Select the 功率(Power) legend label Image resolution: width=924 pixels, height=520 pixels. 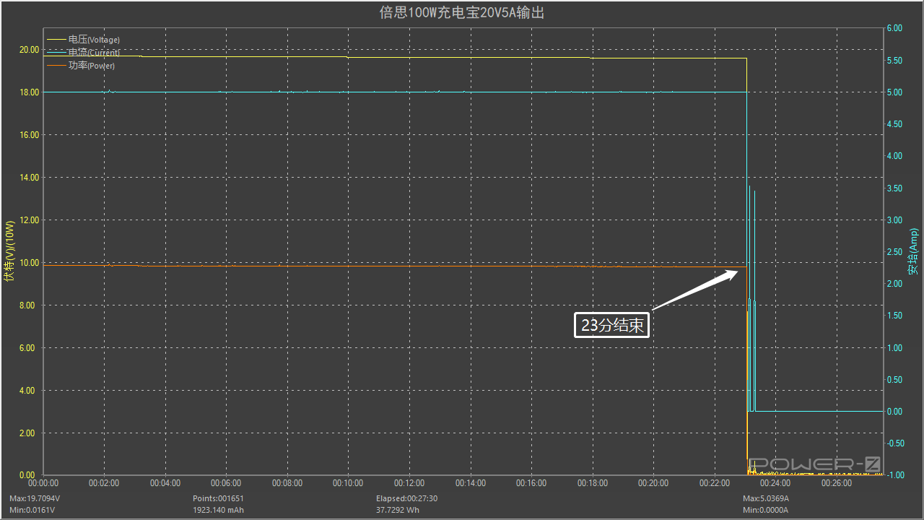[92, 66]
